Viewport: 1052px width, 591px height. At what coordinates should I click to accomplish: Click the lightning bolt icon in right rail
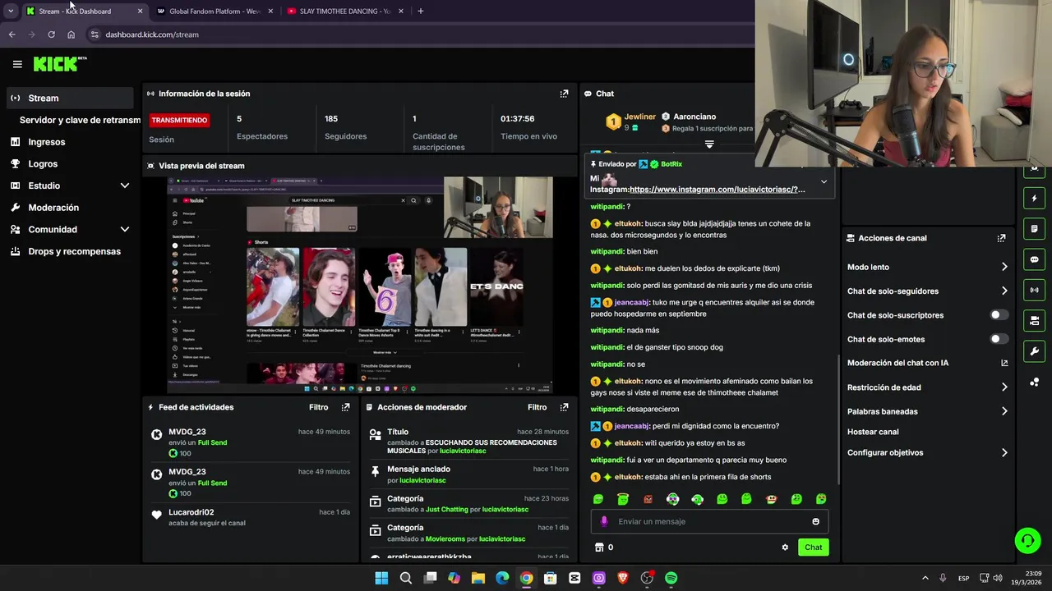[x=1034, y=199]
